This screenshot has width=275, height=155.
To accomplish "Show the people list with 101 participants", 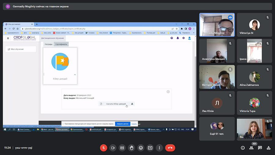I will pos(251,148).
